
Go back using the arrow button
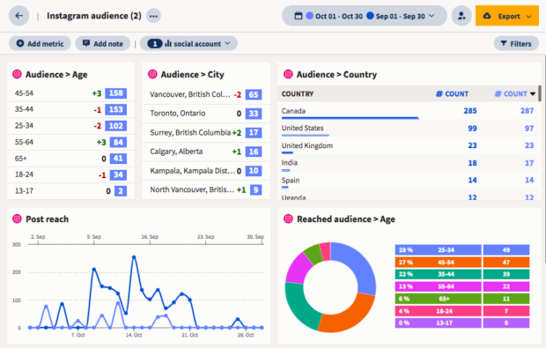point(19,16)
